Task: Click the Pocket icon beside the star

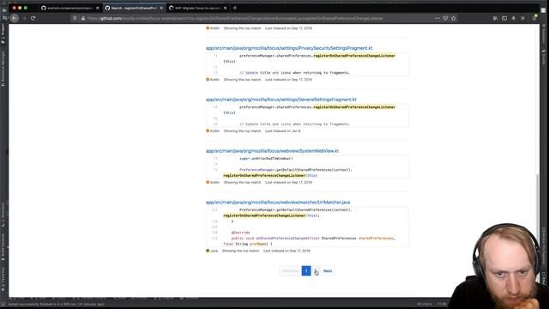Action: click(x=445, y=18)
